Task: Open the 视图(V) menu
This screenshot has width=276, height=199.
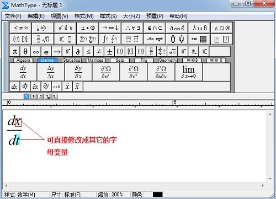Action: [x=60, y=16]
